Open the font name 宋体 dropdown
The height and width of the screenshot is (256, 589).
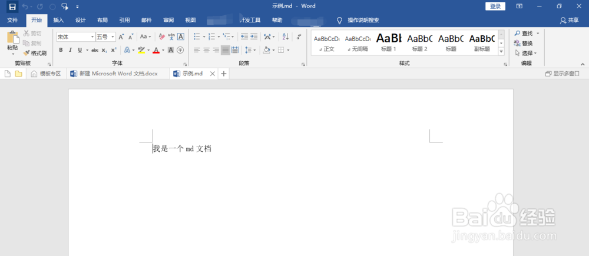pyautogui.click(x=92, y=37)
